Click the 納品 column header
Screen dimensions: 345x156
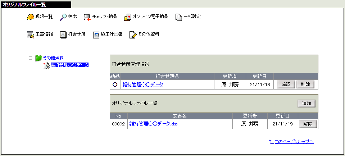tap(115, 77)
